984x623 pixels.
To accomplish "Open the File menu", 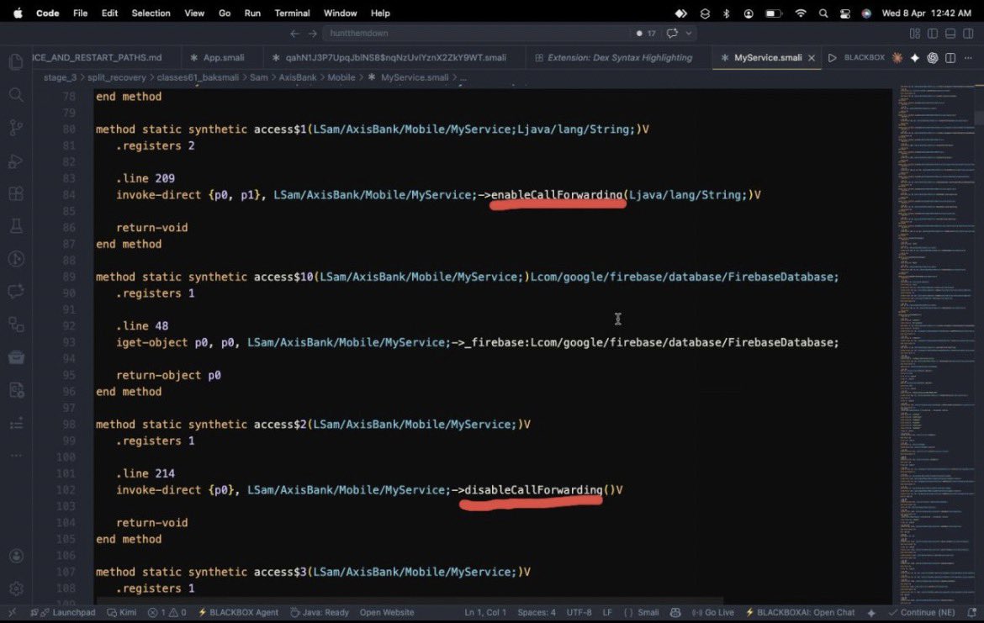I will click(81, 13).
